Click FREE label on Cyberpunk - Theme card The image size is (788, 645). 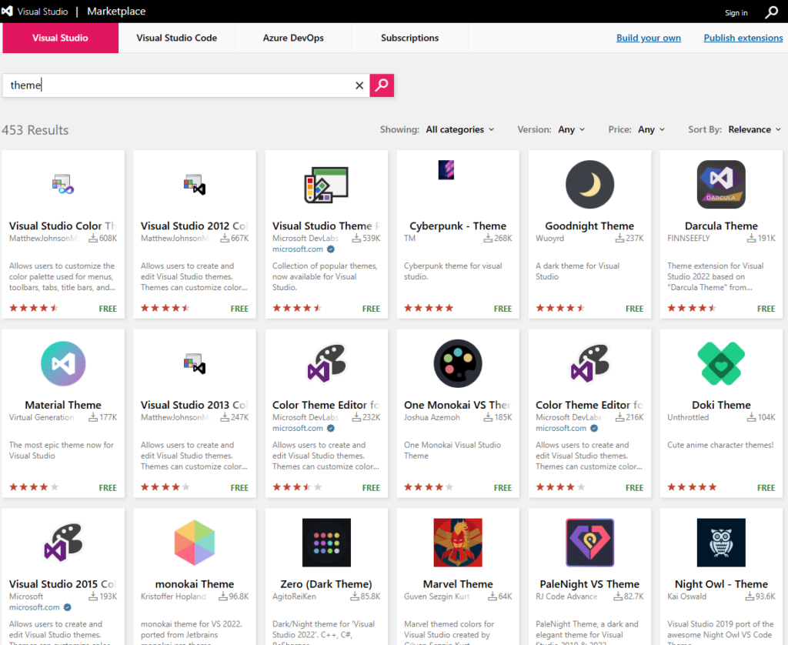[x=503, y=309]
